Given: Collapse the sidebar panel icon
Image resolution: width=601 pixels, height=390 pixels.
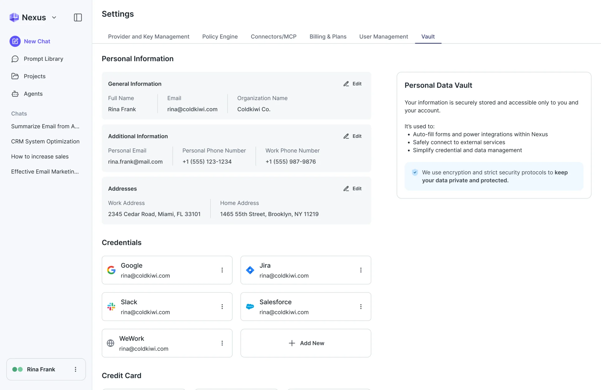Looking at the screenshot, I should pyautogui.click(x=78, y=18).
